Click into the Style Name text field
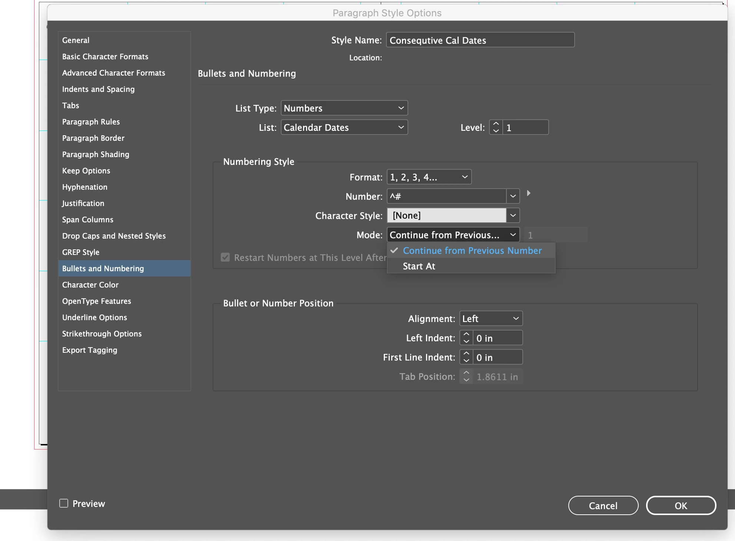The width and height of the screenshot is (735, 541). pyautogui.click(x=480, y=40)
